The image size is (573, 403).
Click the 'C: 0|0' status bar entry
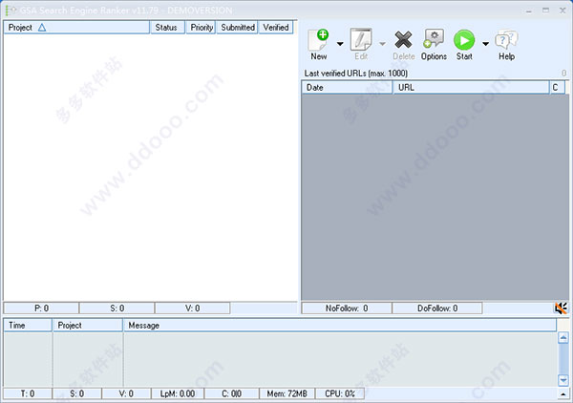click(x=232, y=393)
